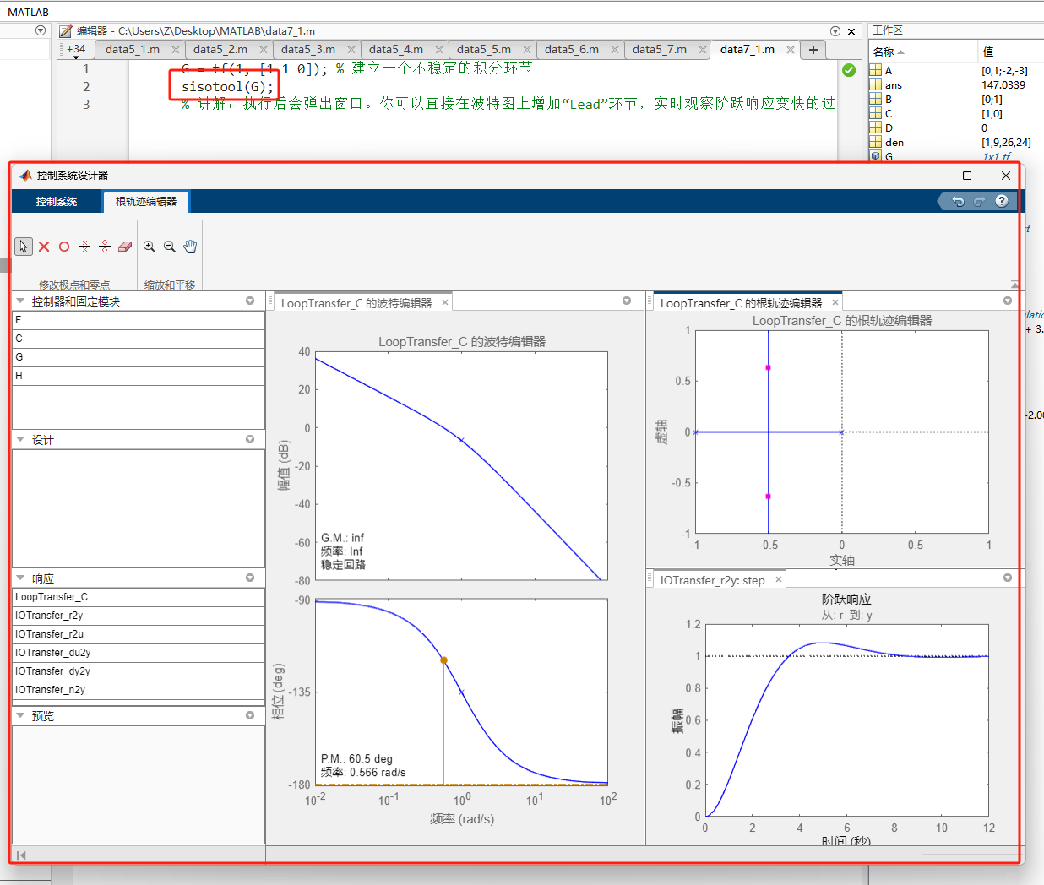Select IOTransfer_r2u in the responses list

[139, 634]
